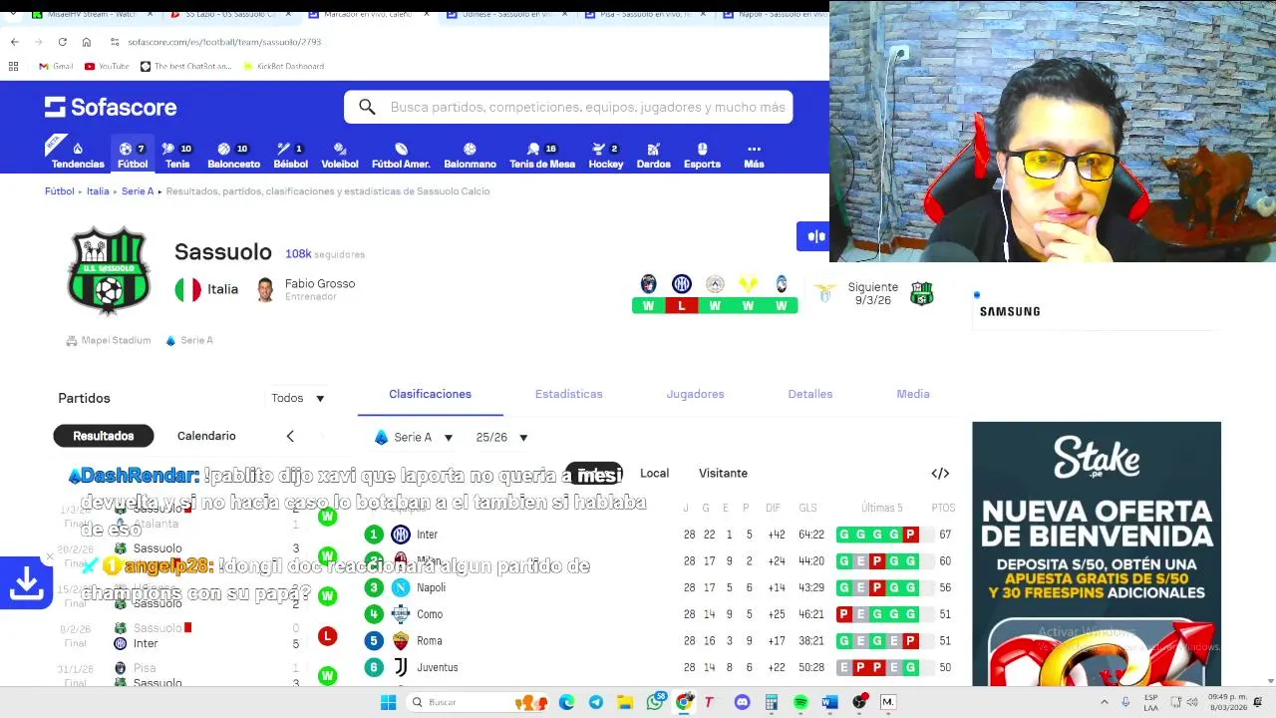Open Gmail bookmark
Image resolution: width=1276 pixels, height=718 pixels.
click(x=56, y=66)
